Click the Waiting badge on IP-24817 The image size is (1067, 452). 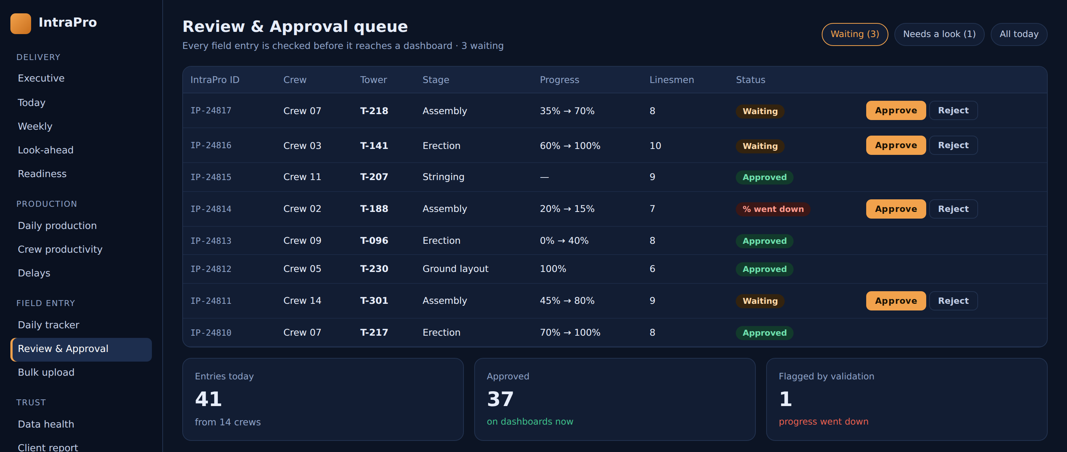pos(759,112)
